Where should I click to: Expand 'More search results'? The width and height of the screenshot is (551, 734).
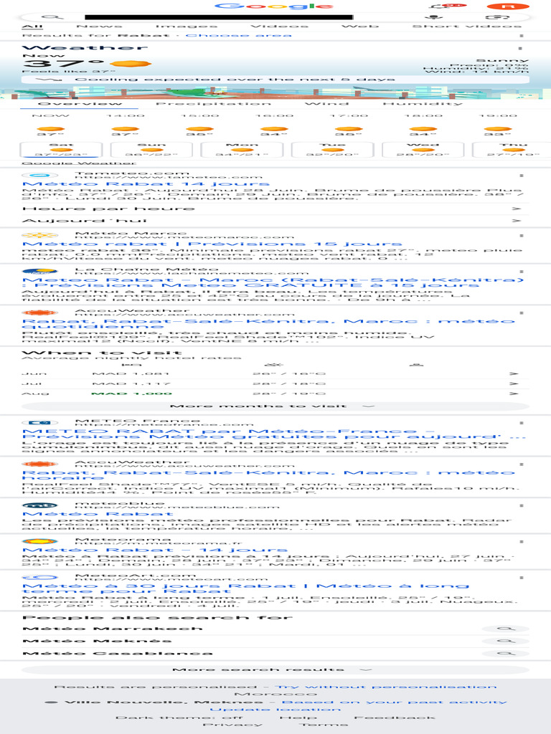tap(275, 670)
